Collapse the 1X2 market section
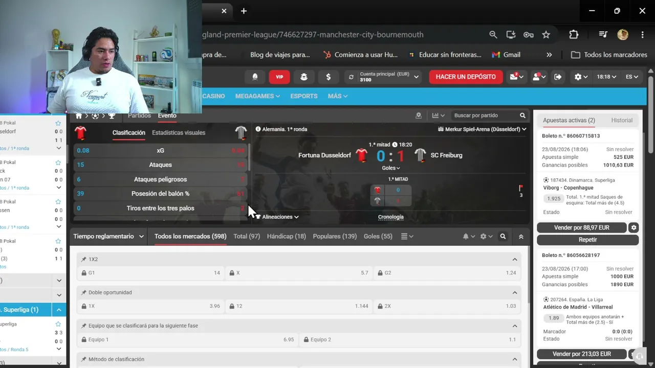The height and width of the screenshot is (368, 655). tap(515, 259)
